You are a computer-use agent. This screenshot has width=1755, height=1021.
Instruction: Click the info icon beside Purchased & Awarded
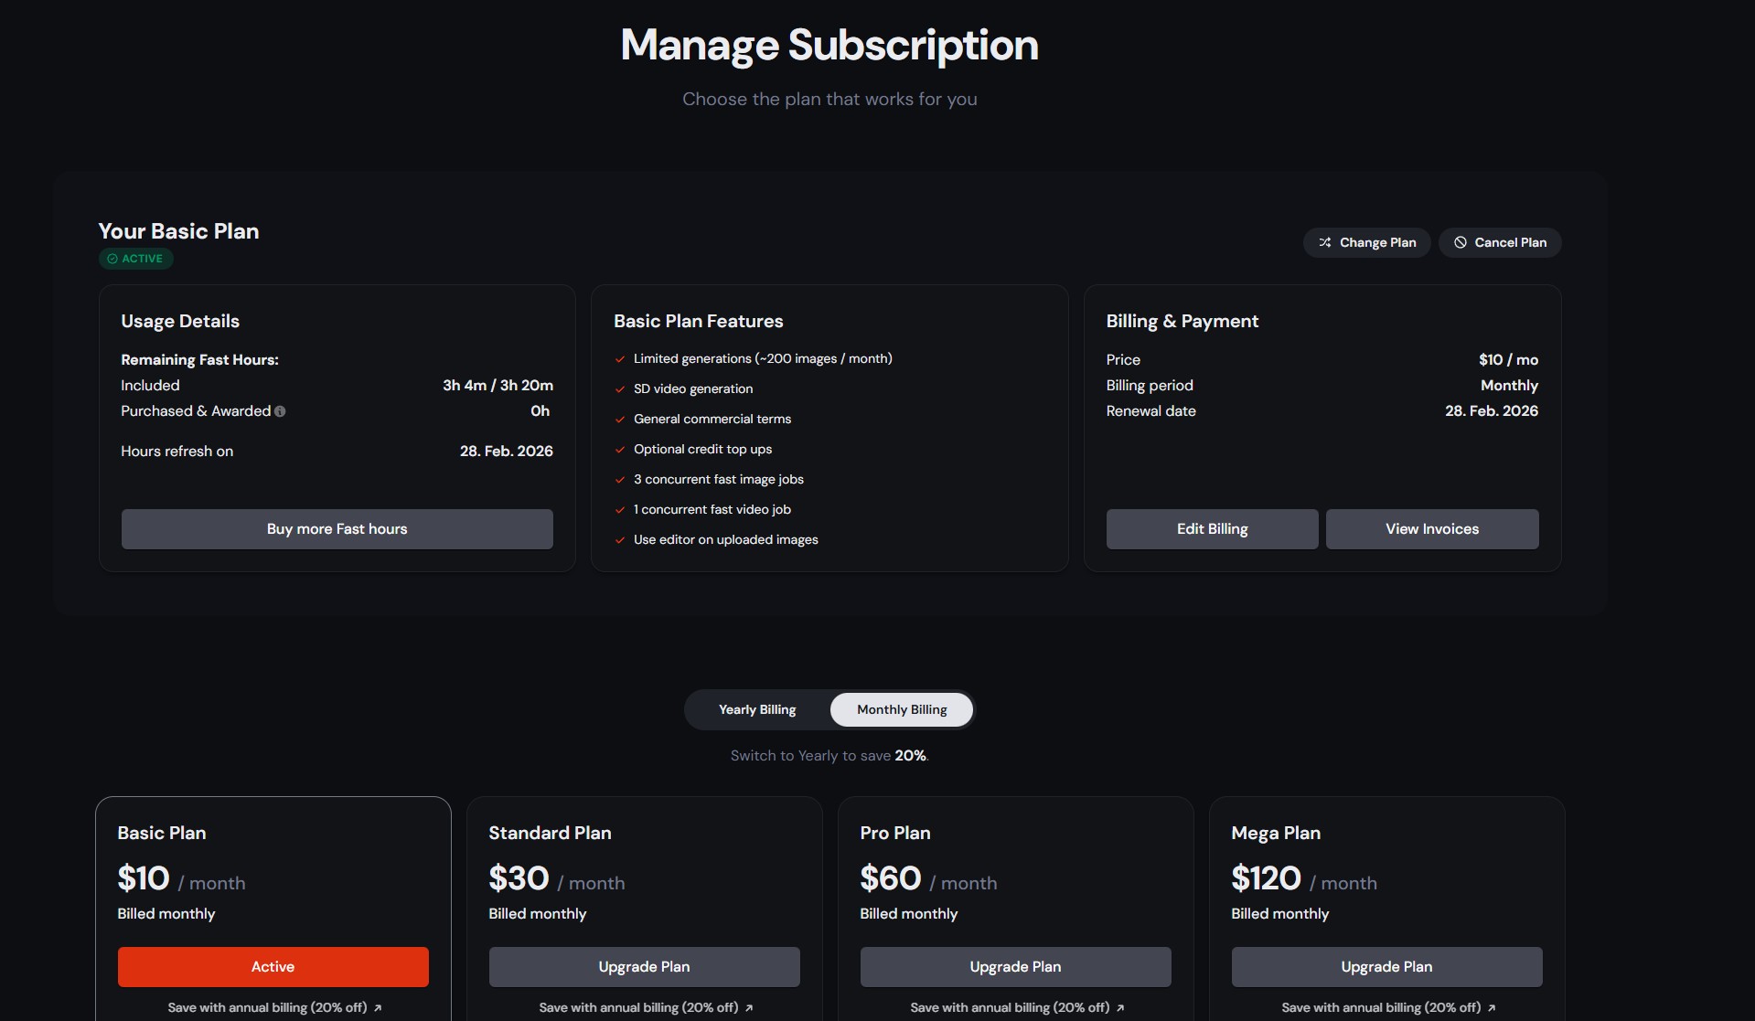(x=280, y=411)
